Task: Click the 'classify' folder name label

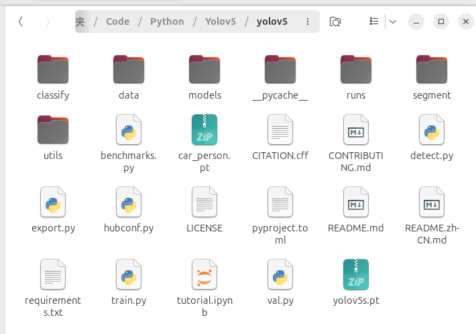Action: 53,95
